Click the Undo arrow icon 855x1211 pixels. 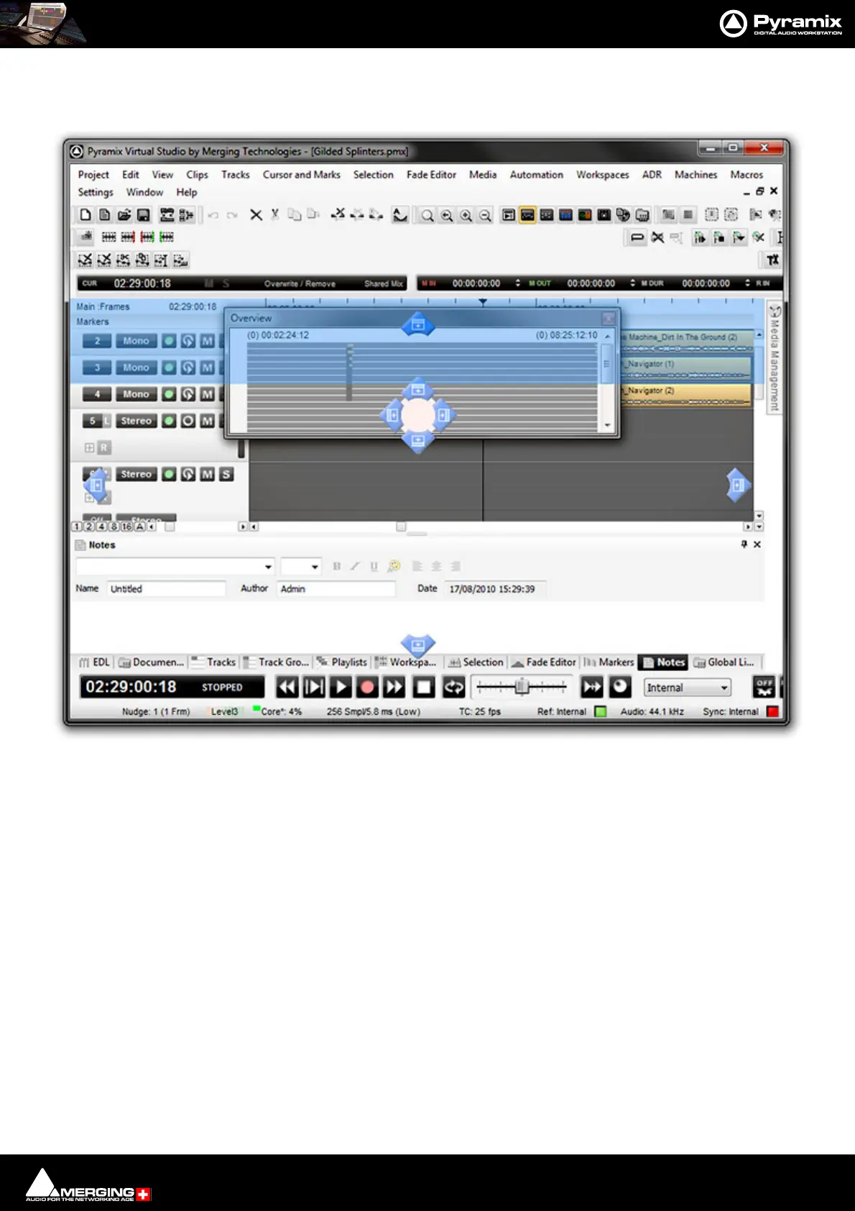tap(213, 215)
